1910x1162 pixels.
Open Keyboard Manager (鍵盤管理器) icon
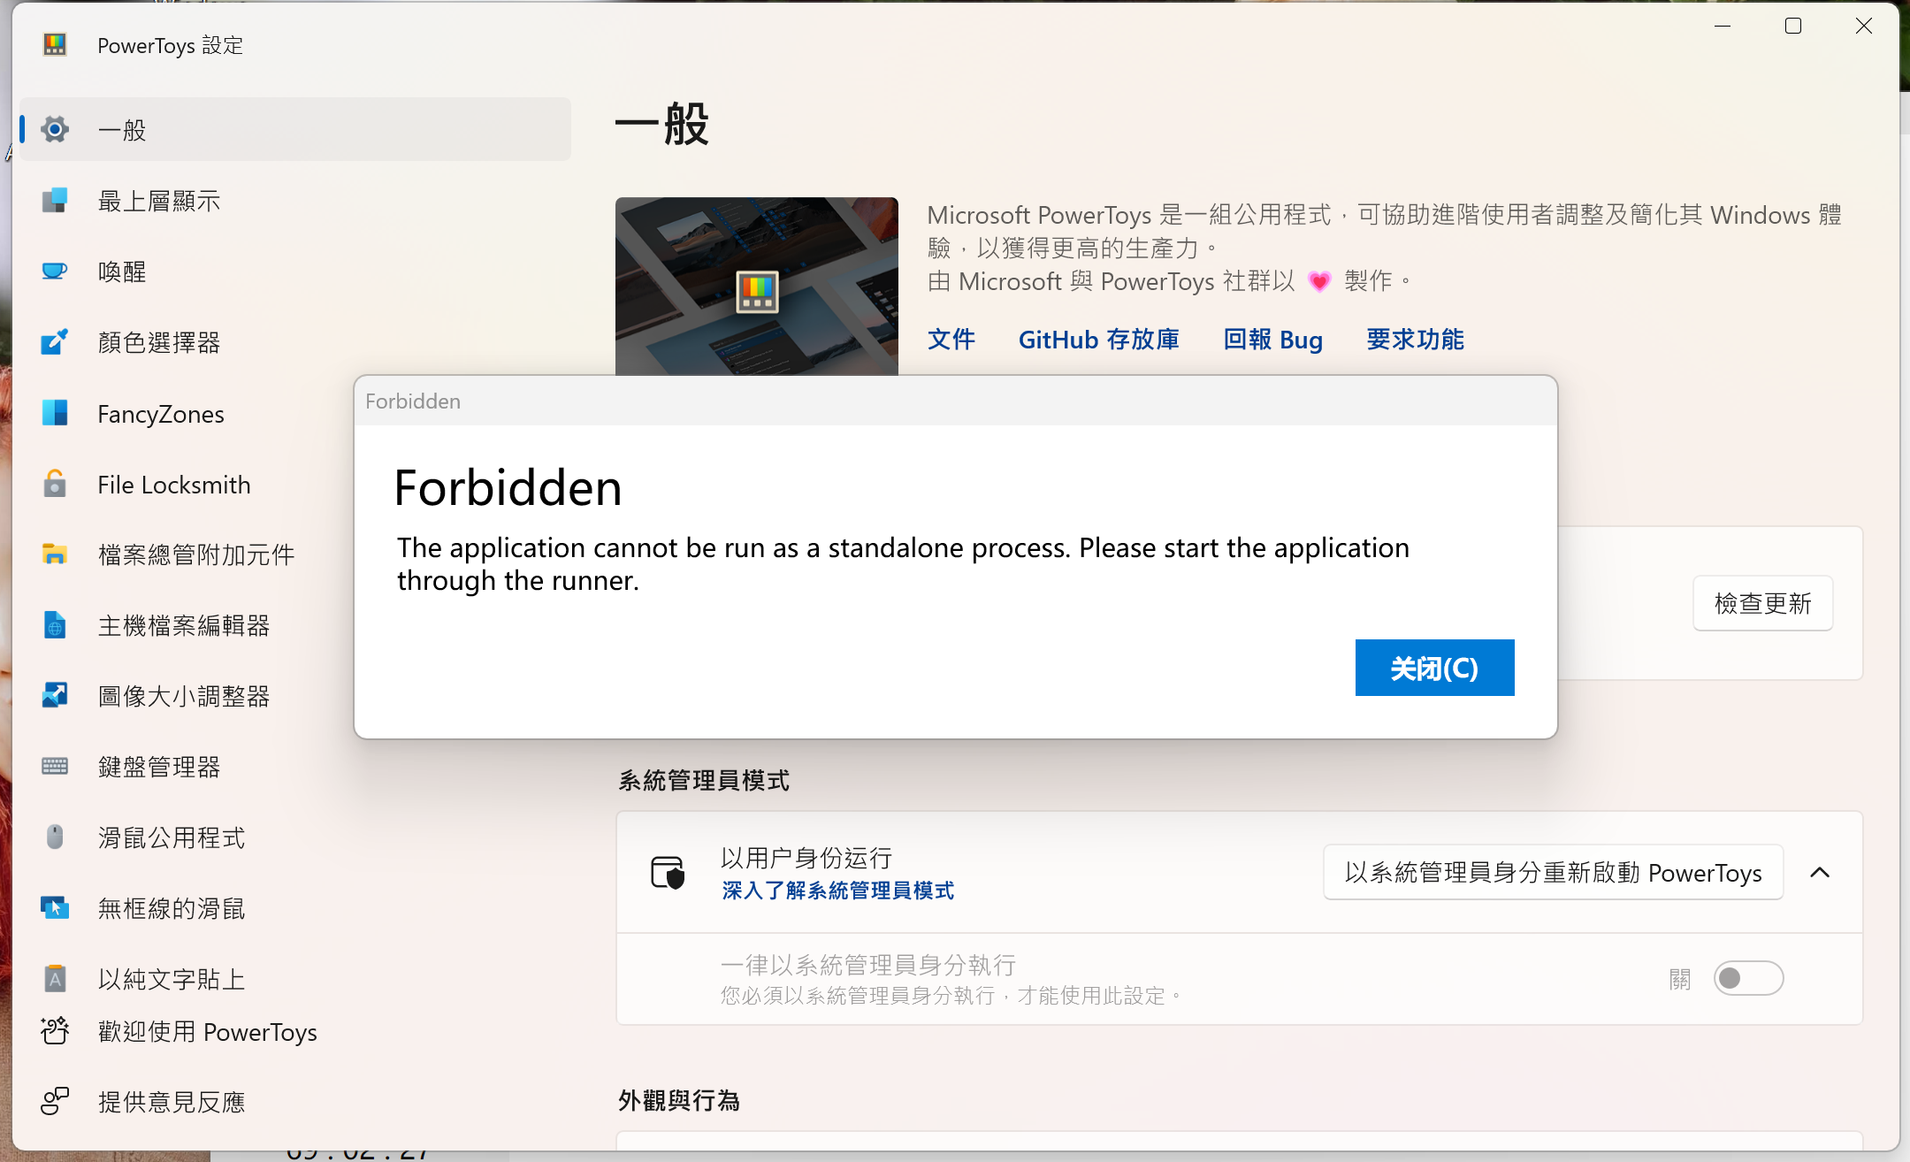coord(55,766)
